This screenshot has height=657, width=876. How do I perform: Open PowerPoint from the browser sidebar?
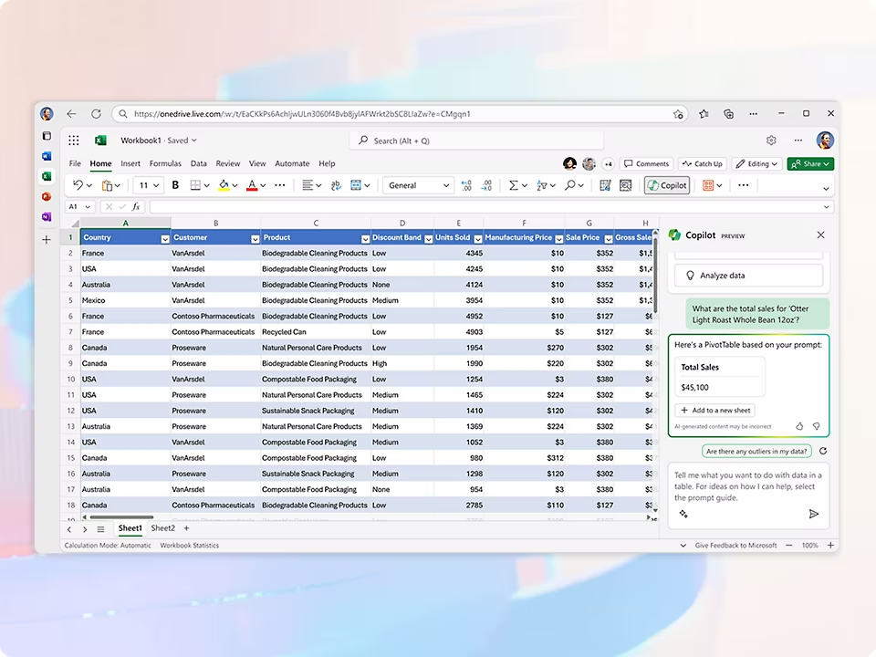click(47, 197)
